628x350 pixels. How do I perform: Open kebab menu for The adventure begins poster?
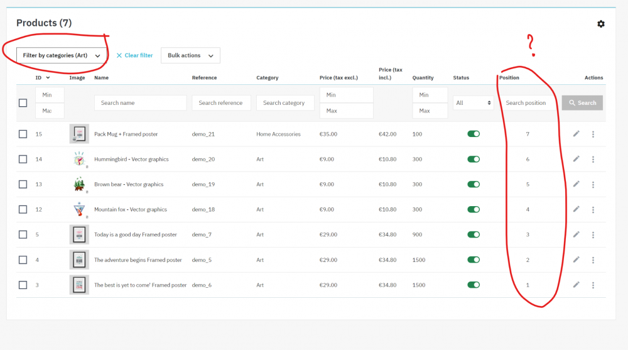(593, 260)
